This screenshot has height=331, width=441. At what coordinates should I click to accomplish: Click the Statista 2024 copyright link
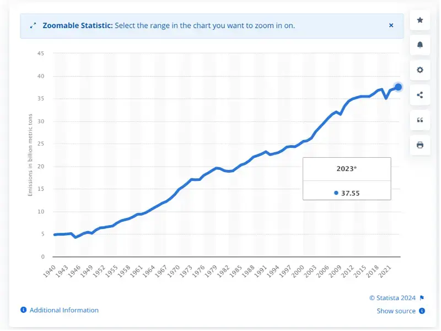click(394, 298)
